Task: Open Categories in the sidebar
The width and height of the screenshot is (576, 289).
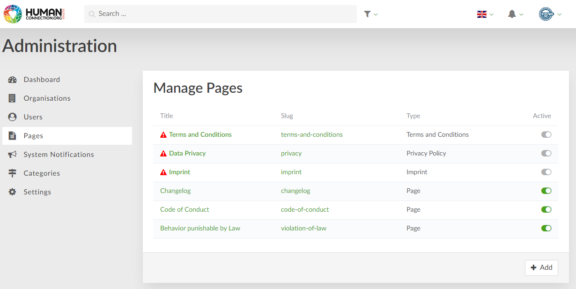Action: [x=67, y=173]
